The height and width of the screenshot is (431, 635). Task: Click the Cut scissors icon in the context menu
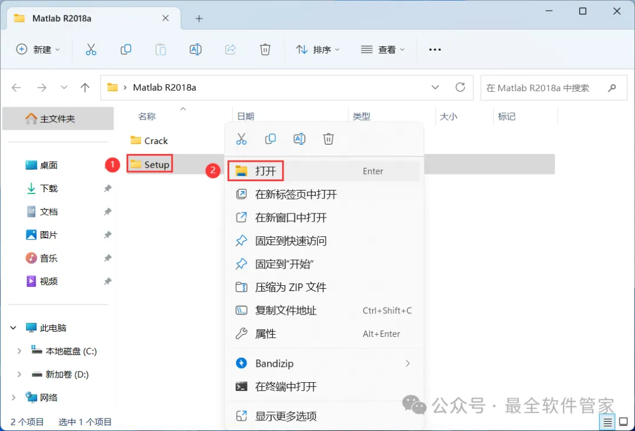click(242, 139)
